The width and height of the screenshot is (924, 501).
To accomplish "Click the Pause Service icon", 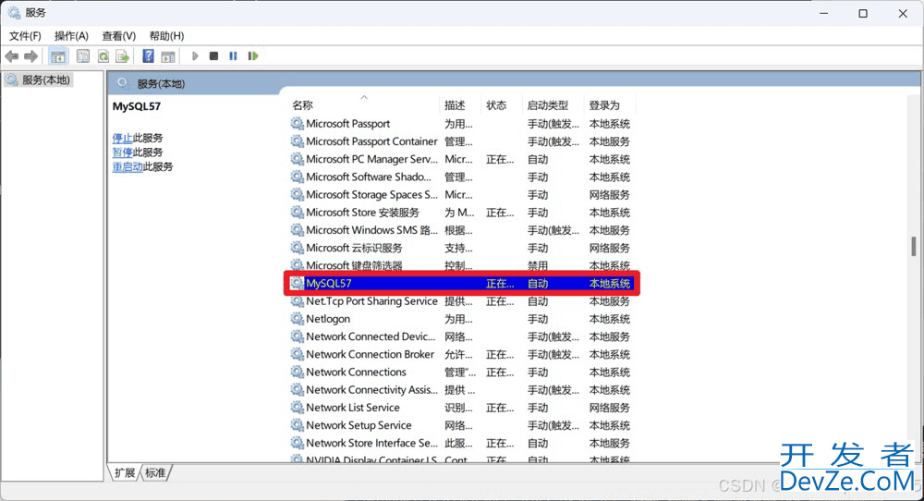I will (233, 56).
